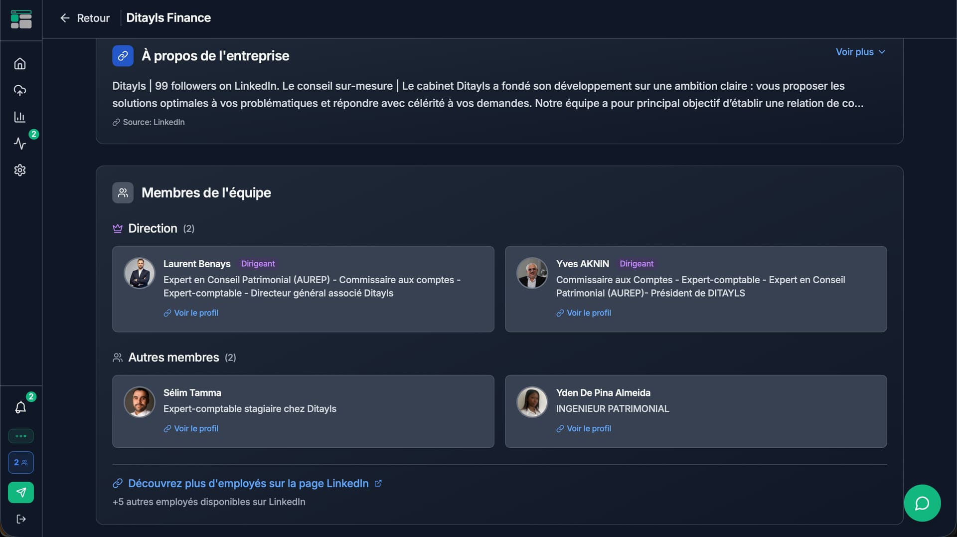Open the activity pulse icon with badge

[20, 144]
